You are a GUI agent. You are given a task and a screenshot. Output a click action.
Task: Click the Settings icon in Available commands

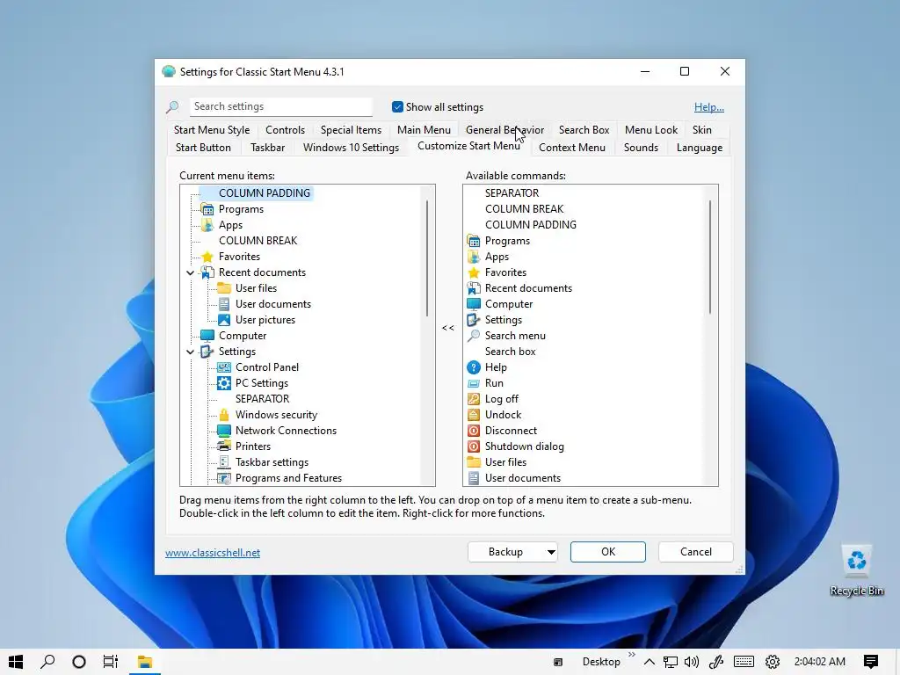coord(474,320)
